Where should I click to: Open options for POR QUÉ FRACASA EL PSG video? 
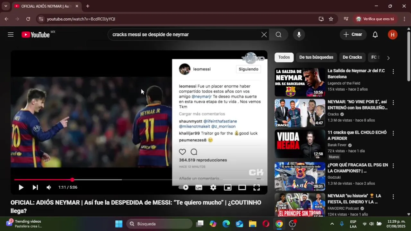pos(393,166)
